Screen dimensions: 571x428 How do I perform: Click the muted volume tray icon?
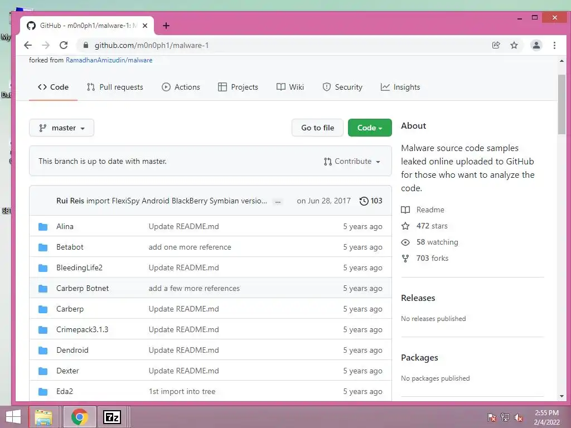click(x=518, y=417)
